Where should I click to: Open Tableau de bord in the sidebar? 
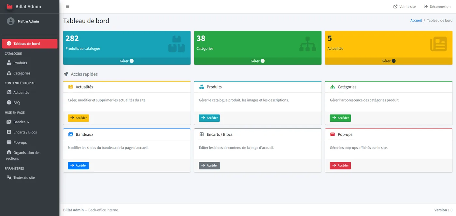30,44
